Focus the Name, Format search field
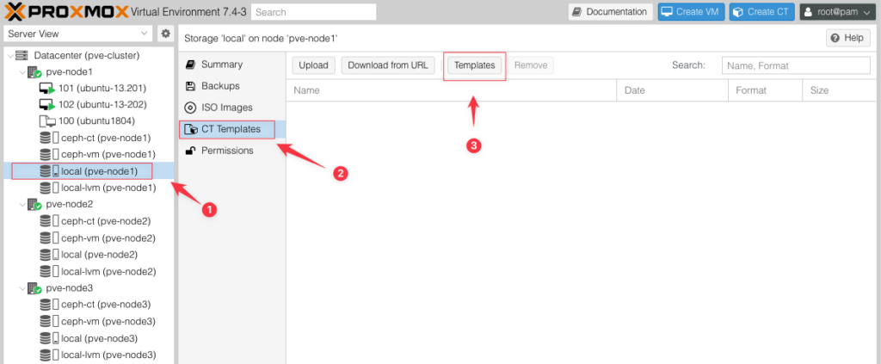The image size is (881, 364). pyautogui.click(x=796, y=65)
